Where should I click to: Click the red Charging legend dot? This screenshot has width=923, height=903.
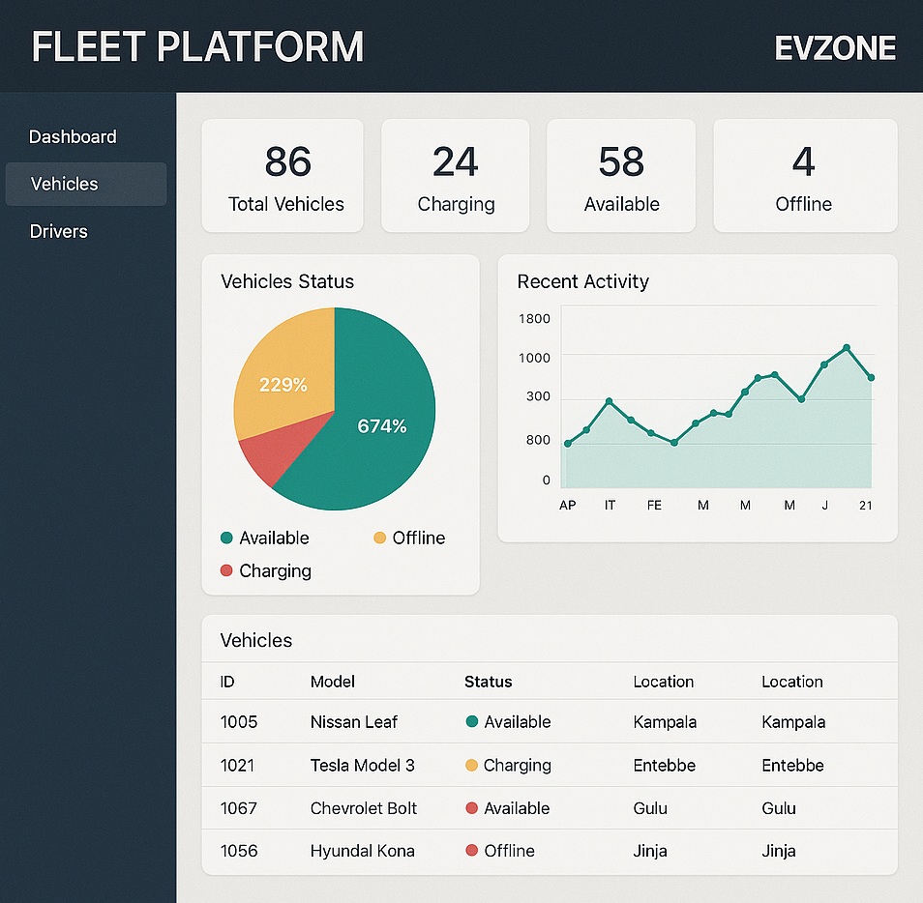pos(227,570)
